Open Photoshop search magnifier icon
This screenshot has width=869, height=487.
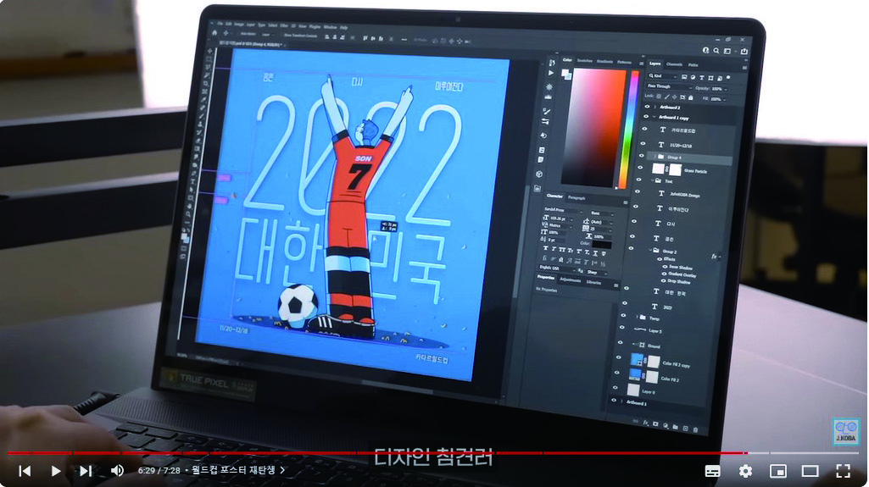click(716, 50)
